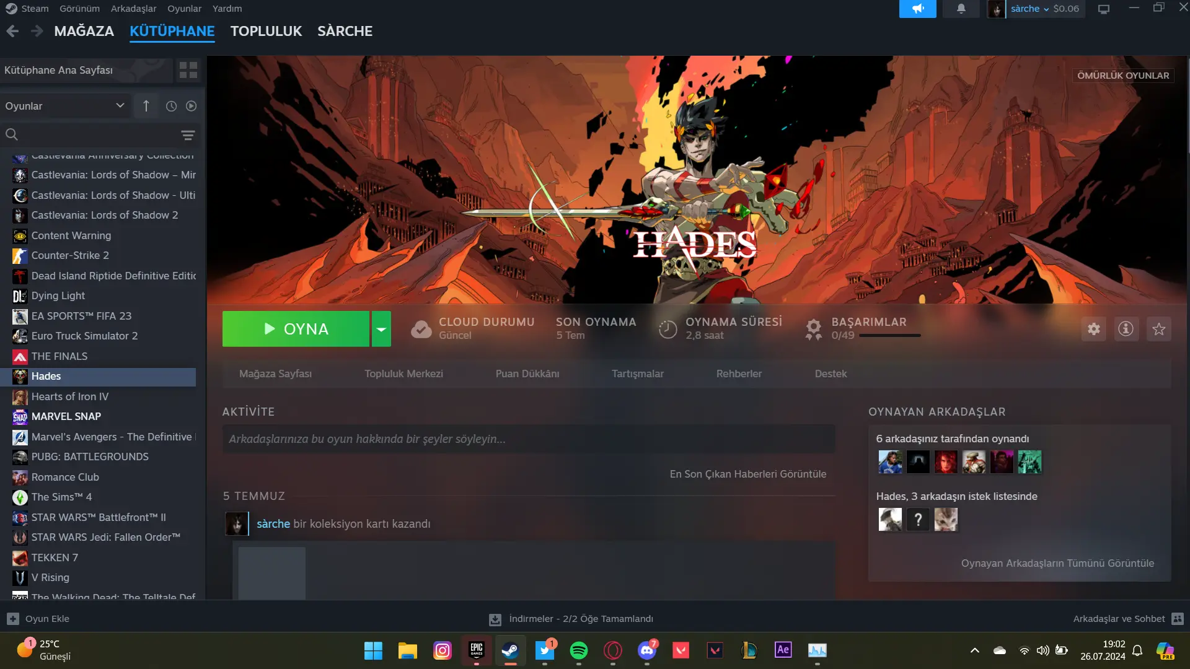Expand the Oyunlar collection dropdown
1190x669 pixels.
click(64, 106)
